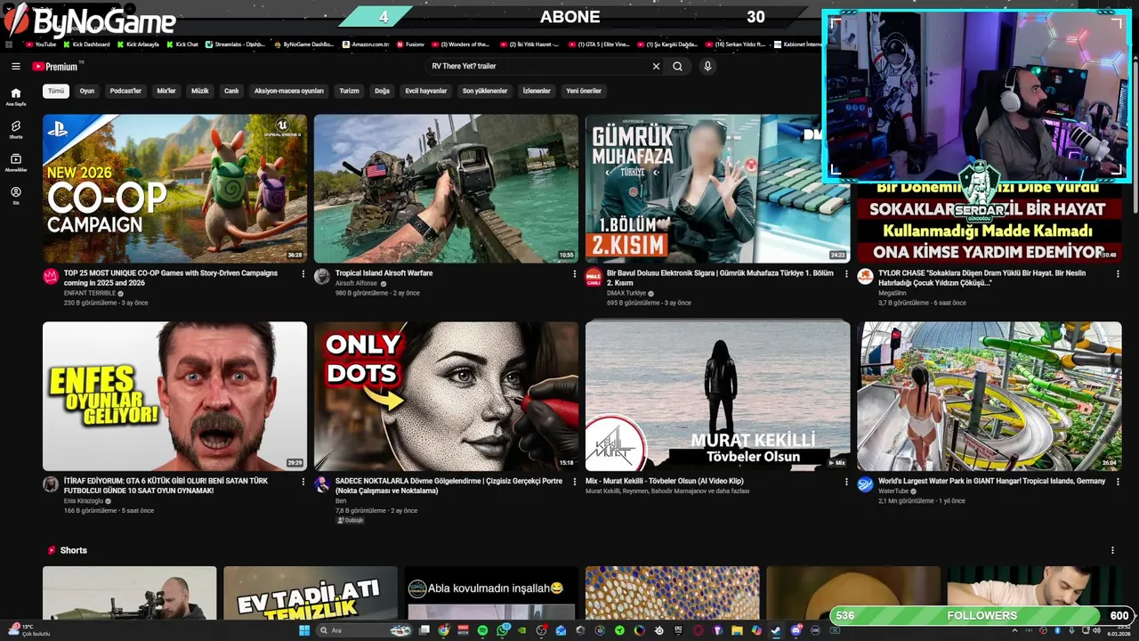Open options menu for CO-OP Games video
The width and height of the screenshot is (1139, 641).
(303, 274)
